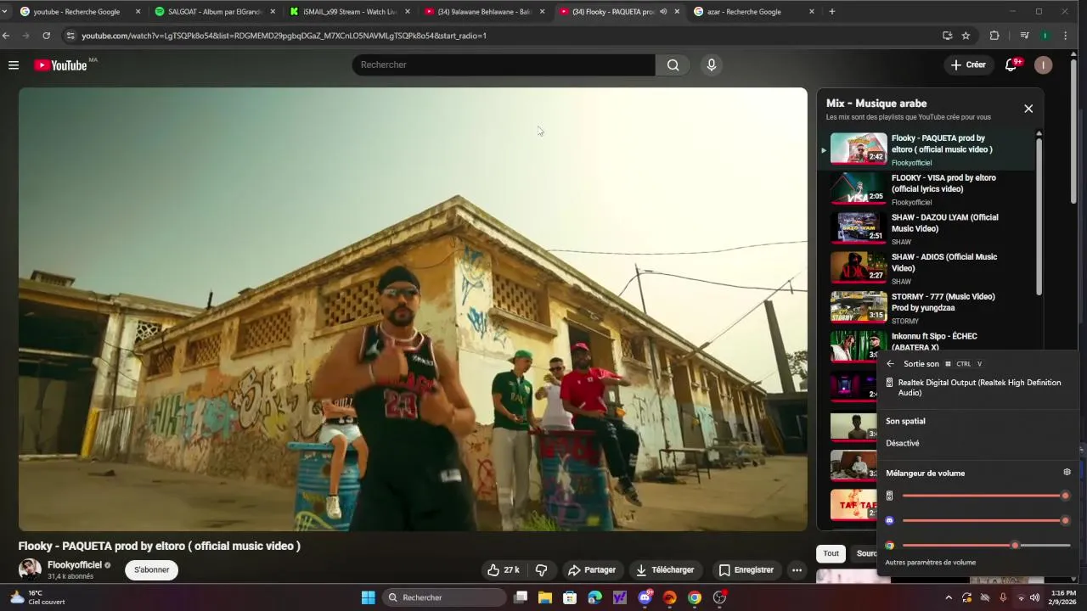The width and height of the screenshot is (1087, 611).
Task: Show hidden system tray icons
Action: [949, 597]
